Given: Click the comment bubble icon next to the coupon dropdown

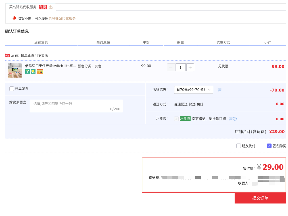Looking at the screenshot, I should click(220, 90).
